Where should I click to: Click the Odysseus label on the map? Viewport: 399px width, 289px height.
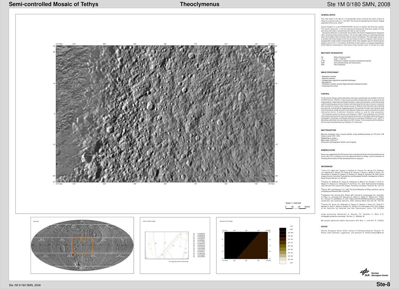[257, 55]
